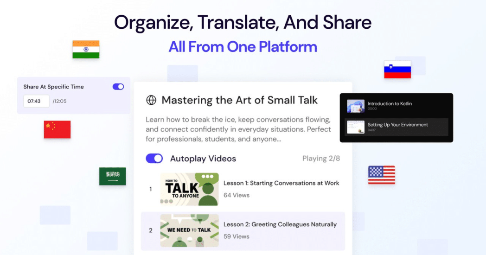Click the India flag icon

86,49
